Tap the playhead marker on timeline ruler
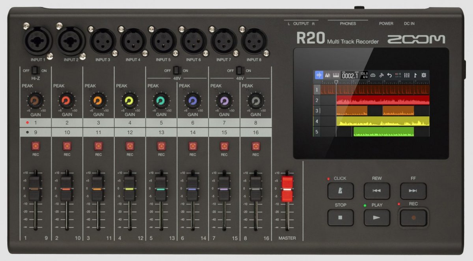The height and width of the screenshot is (261, 473). tap(336, 82)
